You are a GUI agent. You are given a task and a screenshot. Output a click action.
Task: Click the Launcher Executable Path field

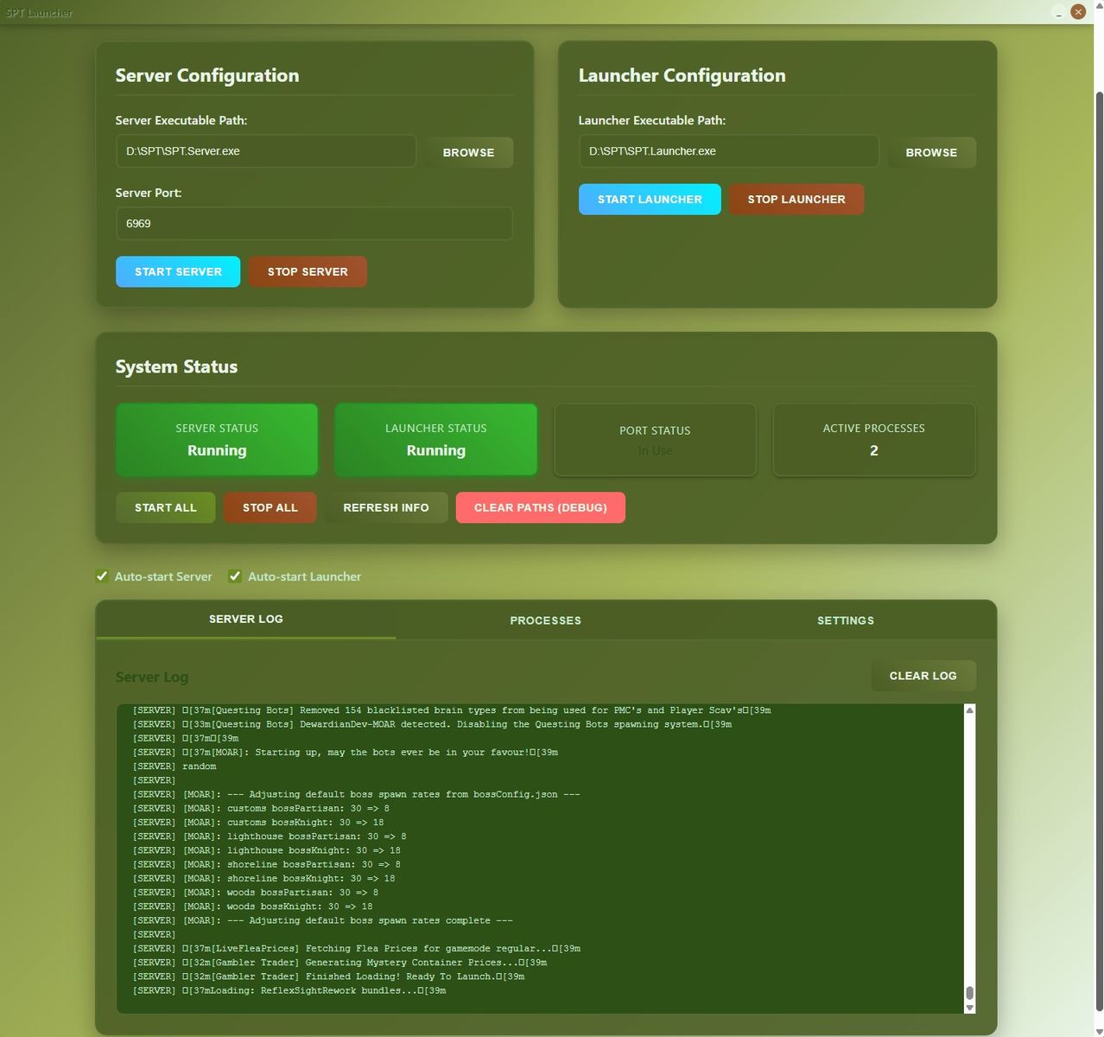pyautogui.click(x=728, y=151)
